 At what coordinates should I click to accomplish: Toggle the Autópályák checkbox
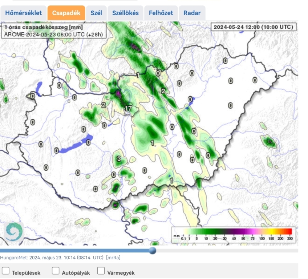[x=56, y=271]
